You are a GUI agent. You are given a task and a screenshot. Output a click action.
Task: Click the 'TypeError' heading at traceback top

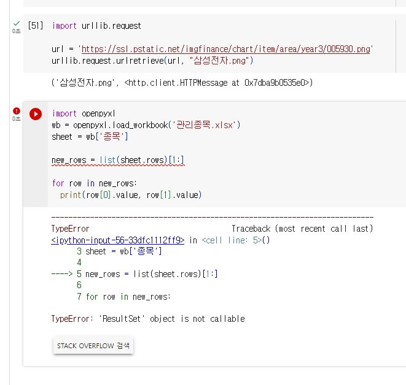point(70,229)
